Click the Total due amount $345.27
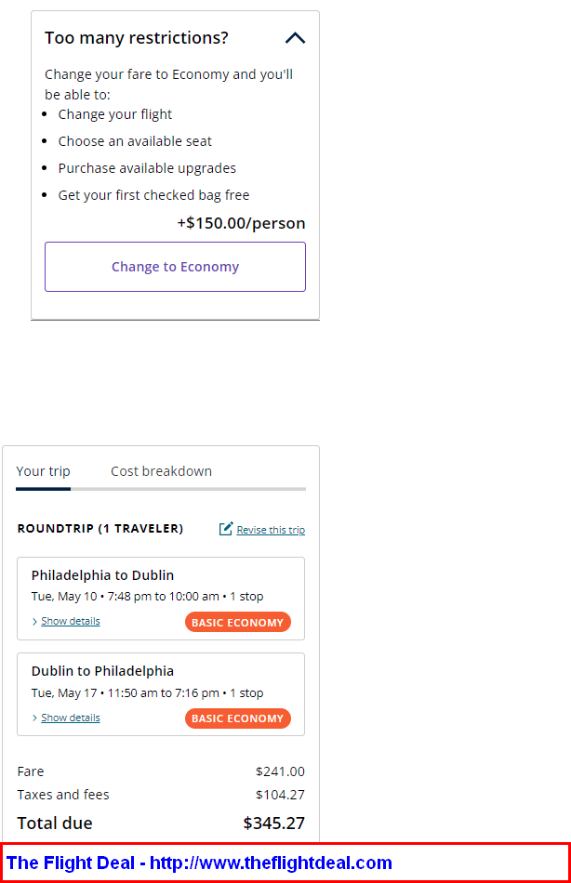Viewport: 571px width, 883px height. pos(274,824)
